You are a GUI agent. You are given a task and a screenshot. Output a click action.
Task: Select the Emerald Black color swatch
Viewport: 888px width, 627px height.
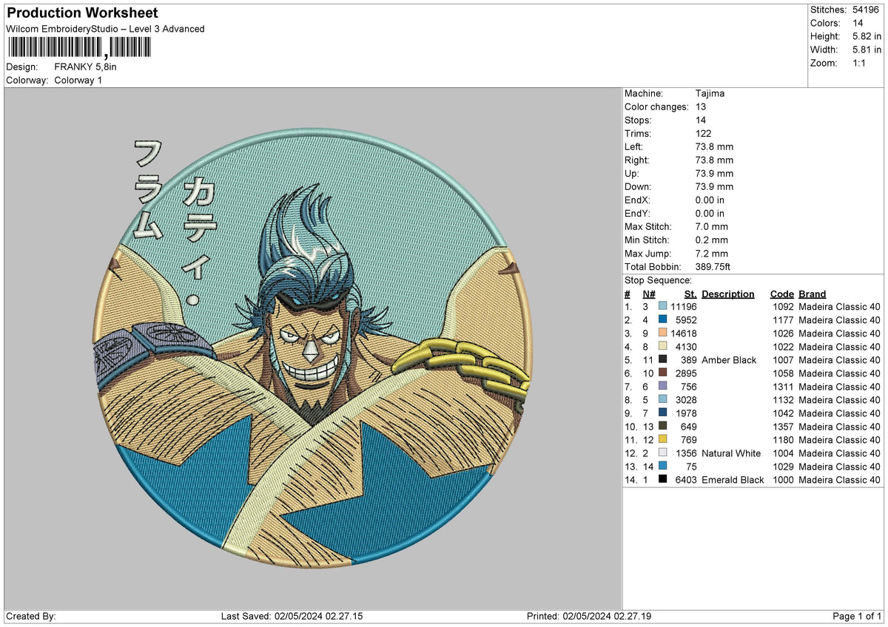tap(662, 480)
